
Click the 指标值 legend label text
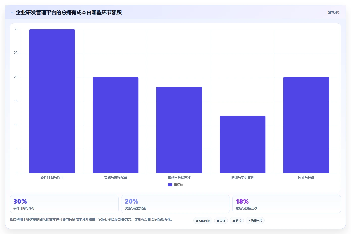point(179,185)
